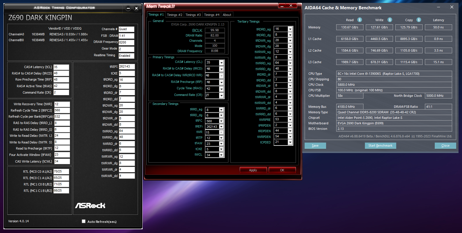462x233 pixels.
Task: Close AIDA64 with the title bar X
Action: (x=452, y=7)
